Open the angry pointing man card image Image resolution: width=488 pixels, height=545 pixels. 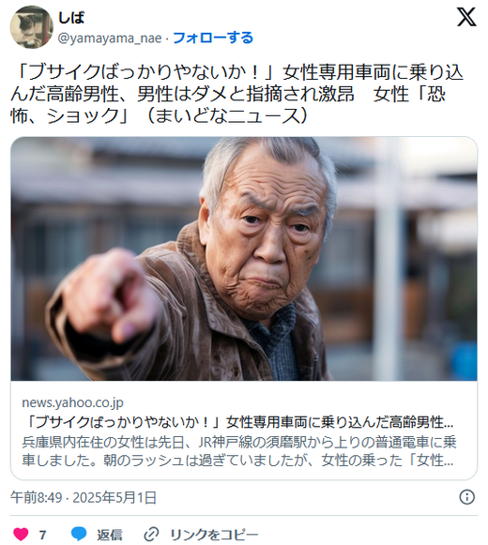[244, 259]
